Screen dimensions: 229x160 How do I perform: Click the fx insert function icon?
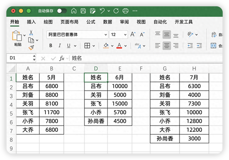62,58
